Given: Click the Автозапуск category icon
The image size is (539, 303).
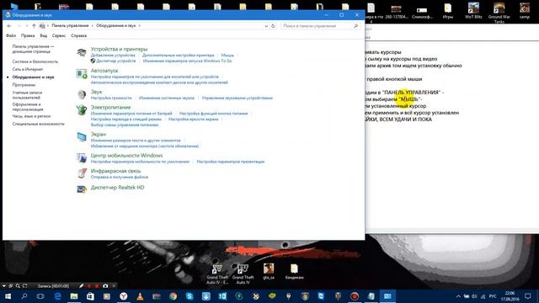Looking at the screenshot, I should [82, 74].
